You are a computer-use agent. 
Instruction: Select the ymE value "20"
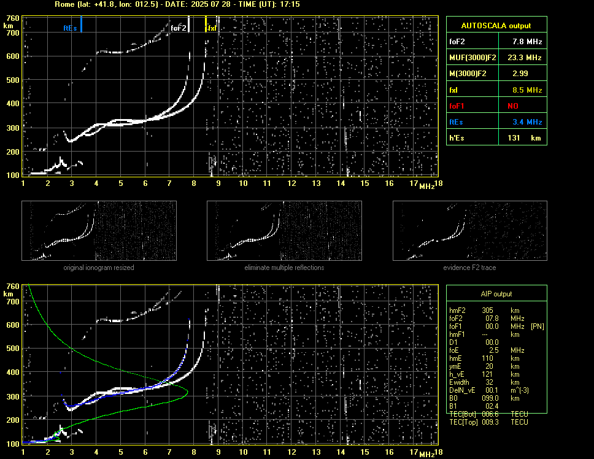pos(489,366)
